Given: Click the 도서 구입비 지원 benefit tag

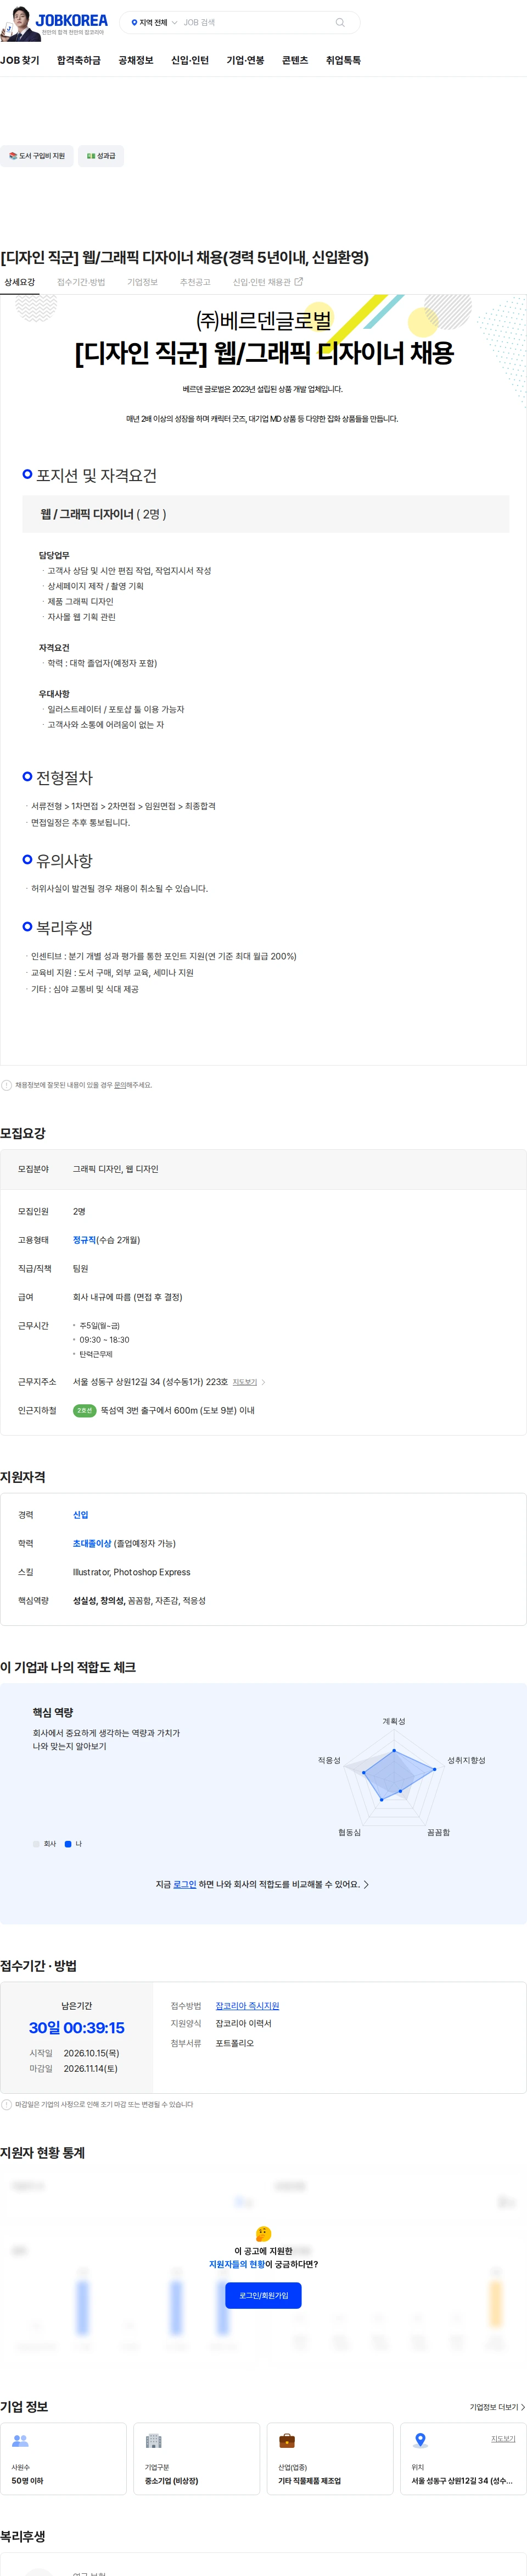Looking at the screenshot, I should tap(37, 156).
